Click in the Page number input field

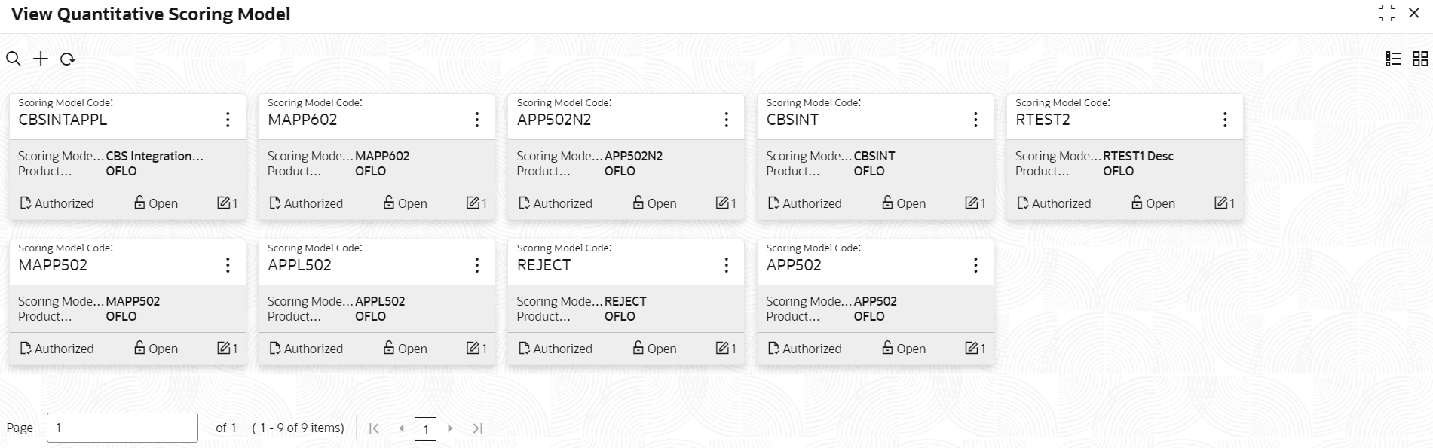(x=122, y=428)
